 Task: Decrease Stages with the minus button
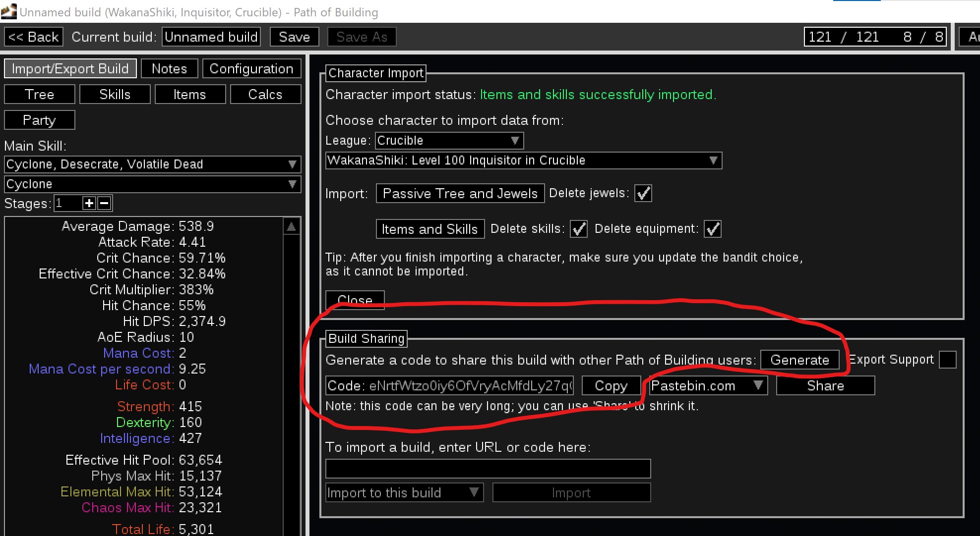click(x=104, y=203)
